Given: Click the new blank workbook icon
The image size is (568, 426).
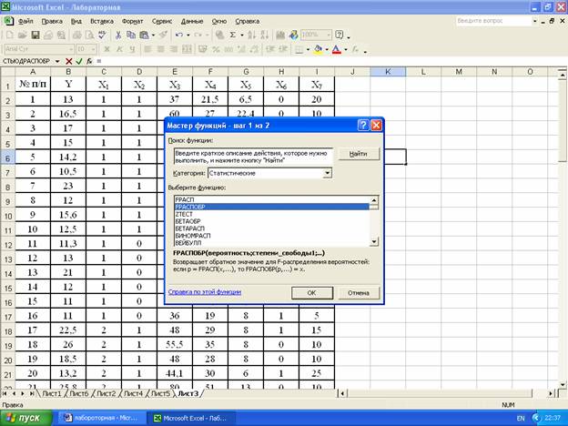Looking at the screenshot, I should coord(8,35).
